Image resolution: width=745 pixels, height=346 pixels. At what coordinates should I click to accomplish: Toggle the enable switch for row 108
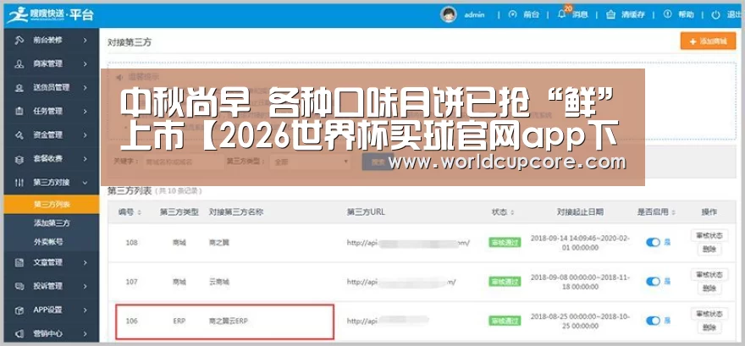tap(654, 243)
